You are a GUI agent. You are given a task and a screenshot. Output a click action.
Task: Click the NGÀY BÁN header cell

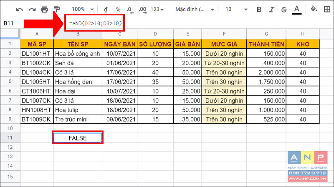click(120, 44)
